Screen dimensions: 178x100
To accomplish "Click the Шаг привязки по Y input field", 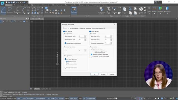I will click(81, 40).
